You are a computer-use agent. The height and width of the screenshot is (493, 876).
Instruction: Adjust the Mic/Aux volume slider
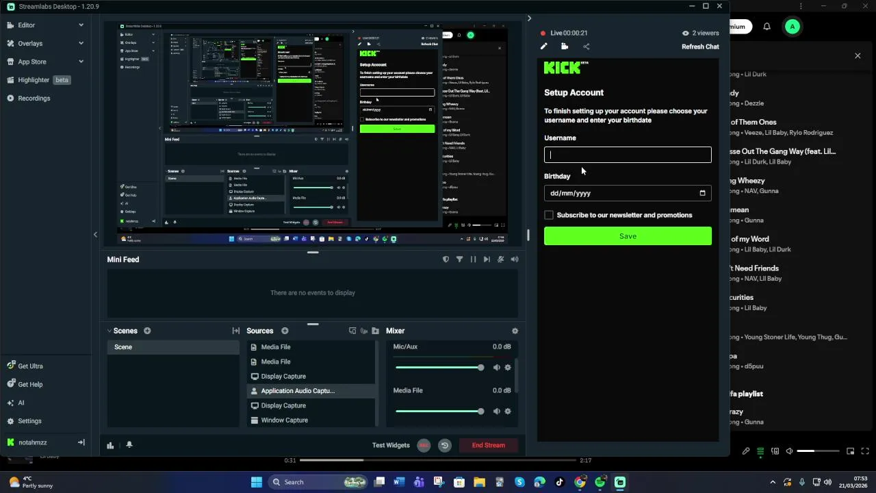(x=440, y=368)
